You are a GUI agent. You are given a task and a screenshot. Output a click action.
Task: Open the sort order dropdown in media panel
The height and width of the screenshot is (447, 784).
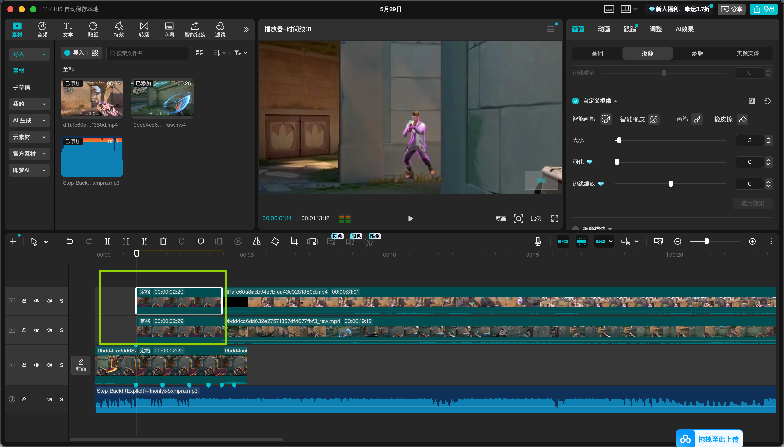coord(219,53)
